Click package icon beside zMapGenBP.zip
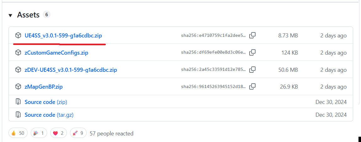Screen dimensions: 361x142 (18, 87)
